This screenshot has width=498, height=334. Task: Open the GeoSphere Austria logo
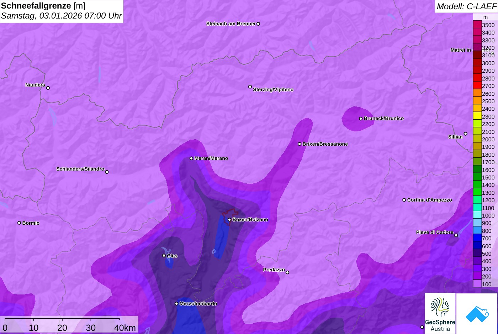click(440, 313)
